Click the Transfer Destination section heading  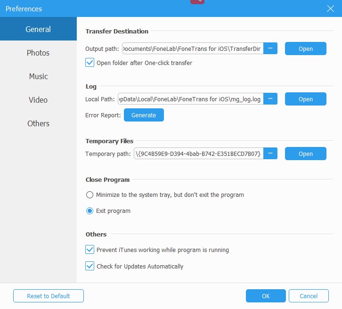pos(117,31)
